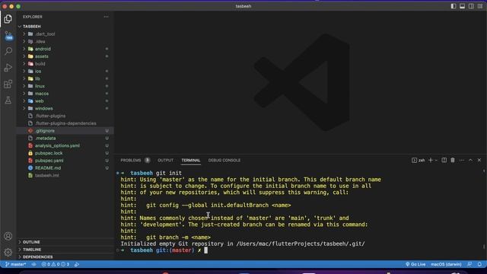
Task: Open the terminal launch profile dropdown arrow
Action: tap(436, 161)
